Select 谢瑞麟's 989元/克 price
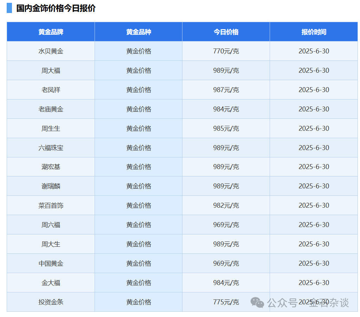Image resolution: width=360 pixels, height=317 pixels. pos(226,186)
